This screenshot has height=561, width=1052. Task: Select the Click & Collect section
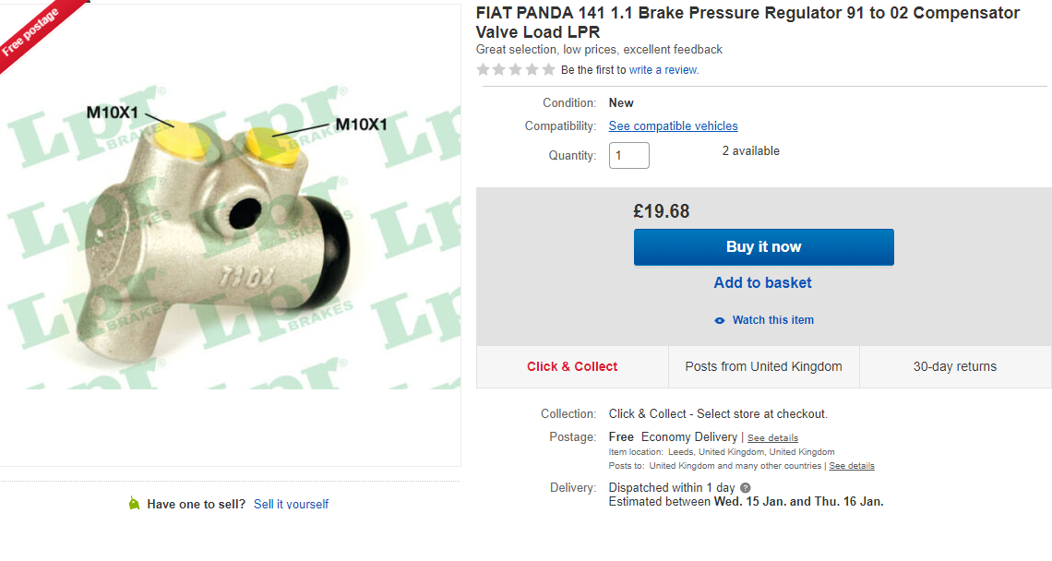[572, 366]
